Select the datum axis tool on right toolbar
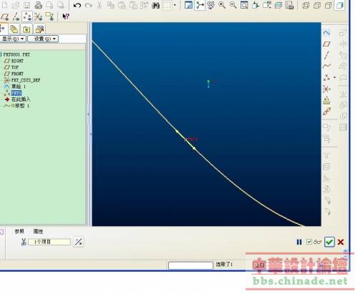 coord(326,55)
